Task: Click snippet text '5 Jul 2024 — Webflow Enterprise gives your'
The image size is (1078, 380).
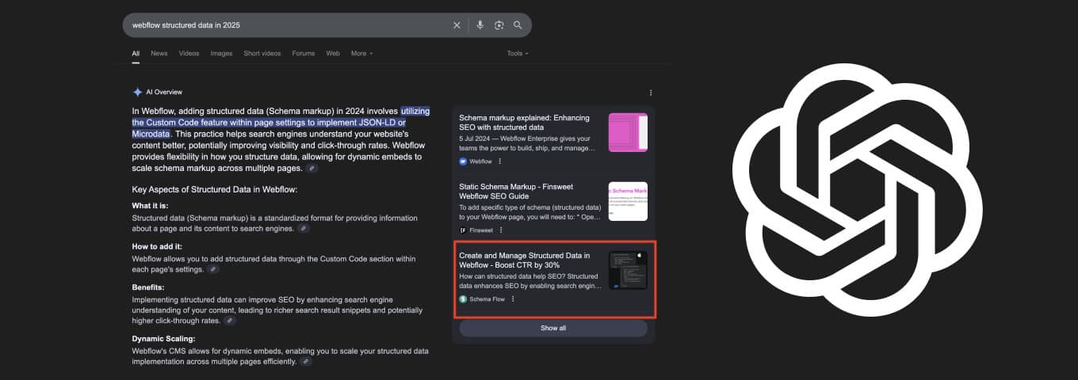Action: coord(526,139)
